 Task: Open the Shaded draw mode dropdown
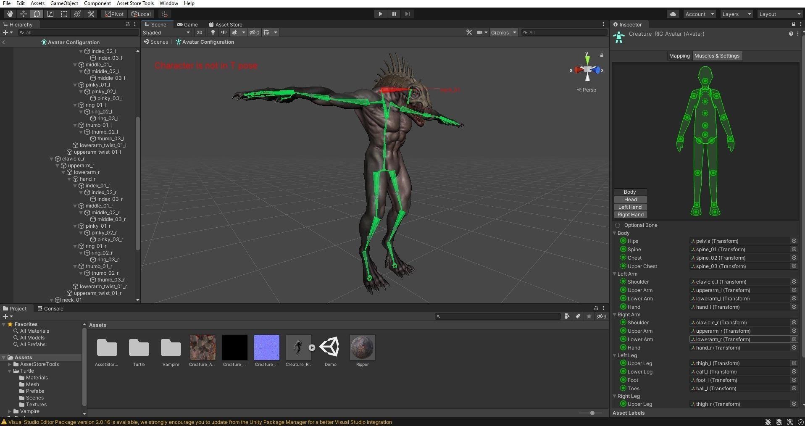[x=166, y=32]
